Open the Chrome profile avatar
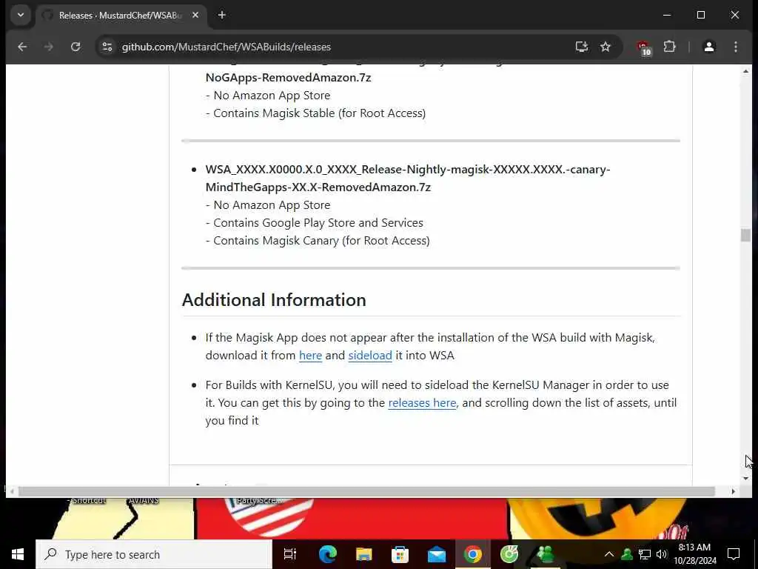Viewport: 758px width, 569px height. [708, 47]
